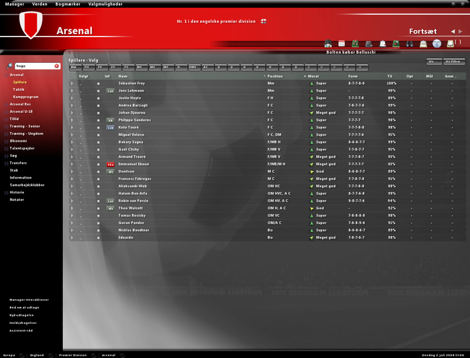Open the Verden menu
This screenshot has height=358, width=470.
39,4
